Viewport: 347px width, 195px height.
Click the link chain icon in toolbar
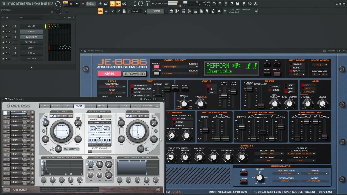pos(118,11)
